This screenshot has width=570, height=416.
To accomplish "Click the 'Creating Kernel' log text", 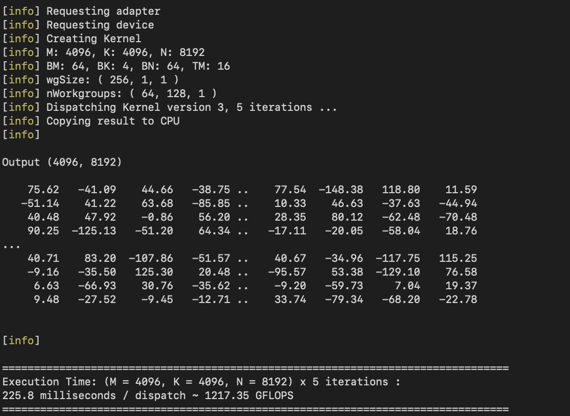I will pos(94,39).
